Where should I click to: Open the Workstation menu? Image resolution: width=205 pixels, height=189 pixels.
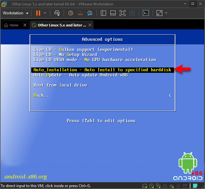click(16, 13)
